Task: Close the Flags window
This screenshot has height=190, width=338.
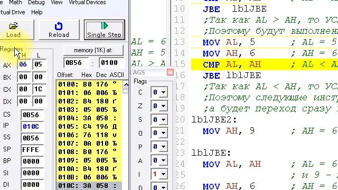Action: point(170,72)
